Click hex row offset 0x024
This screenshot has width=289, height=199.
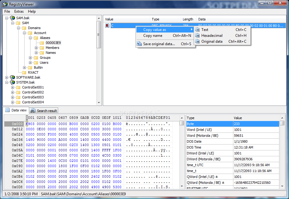click(17, 135)
